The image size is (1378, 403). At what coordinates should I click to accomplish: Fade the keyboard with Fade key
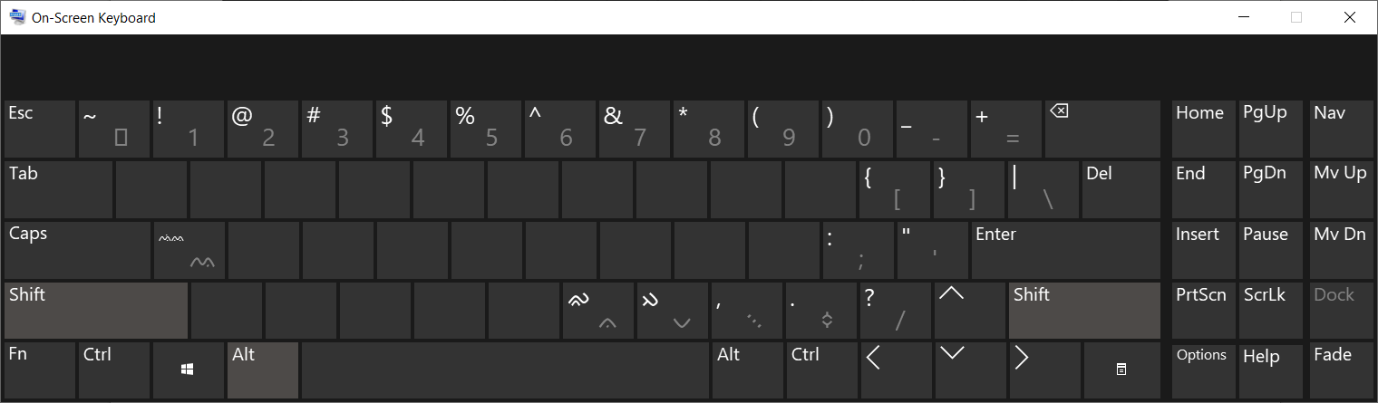pos(1341,369)
